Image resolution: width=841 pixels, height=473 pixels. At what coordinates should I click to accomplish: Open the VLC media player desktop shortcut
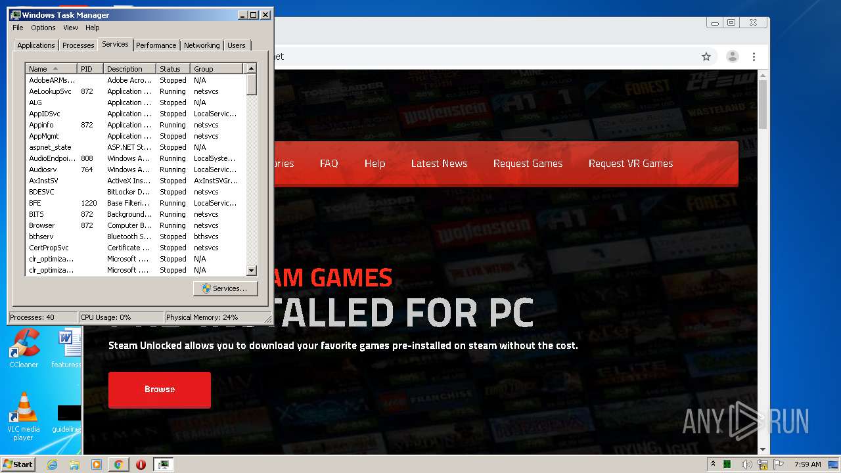tap(24, 417)
